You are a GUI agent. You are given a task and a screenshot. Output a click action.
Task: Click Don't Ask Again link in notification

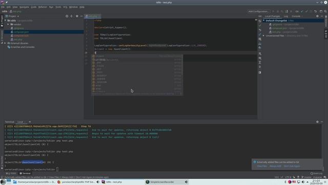pos(292,166)
